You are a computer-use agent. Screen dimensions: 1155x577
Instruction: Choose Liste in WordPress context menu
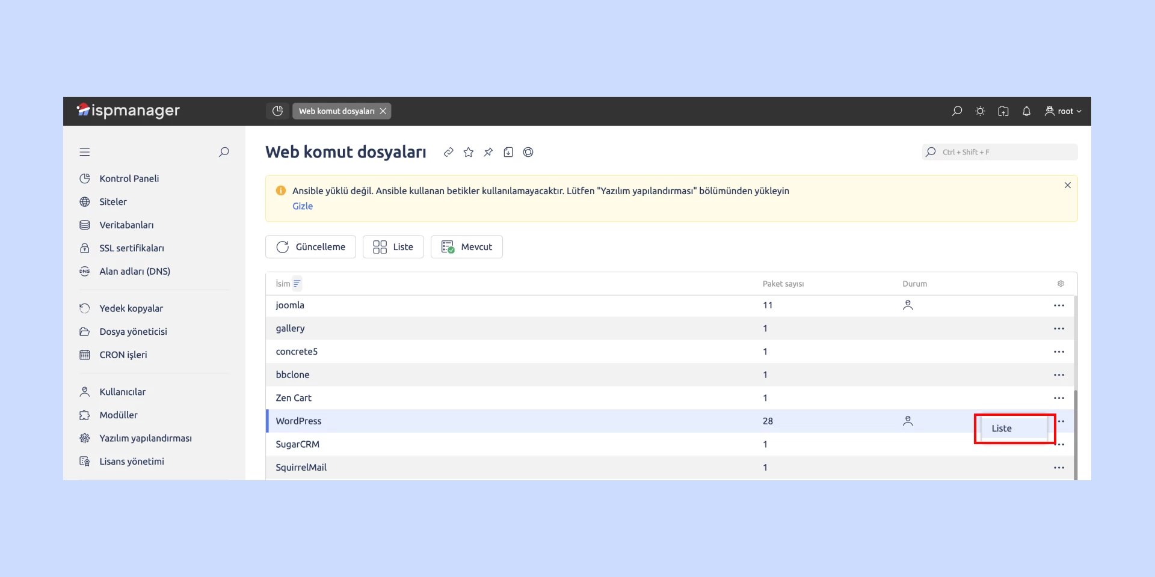coord(1014,429)
